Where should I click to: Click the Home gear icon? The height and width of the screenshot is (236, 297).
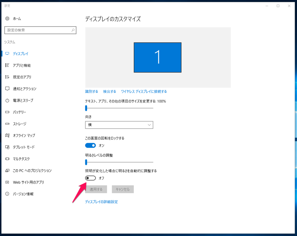point(7,19)
